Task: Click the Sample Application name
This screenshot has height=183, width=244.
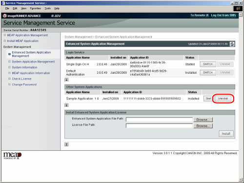Action: tap(80, 99)
